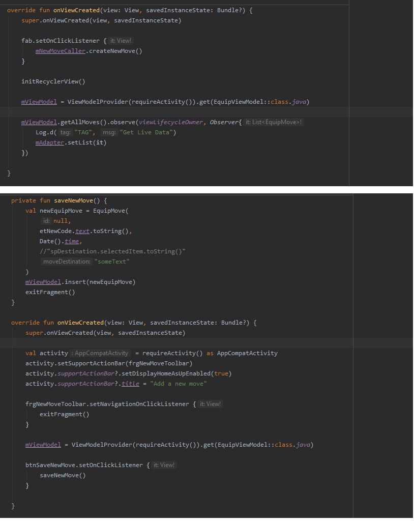Click the ': AppCompatActivity' type hint
Viewport: 414px width, 521px height.
(x=100, y=353)
